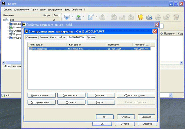This screenshot has width=185, height=129.
Task: Click the Просмотреть... button
Action: tap(71, 95)
